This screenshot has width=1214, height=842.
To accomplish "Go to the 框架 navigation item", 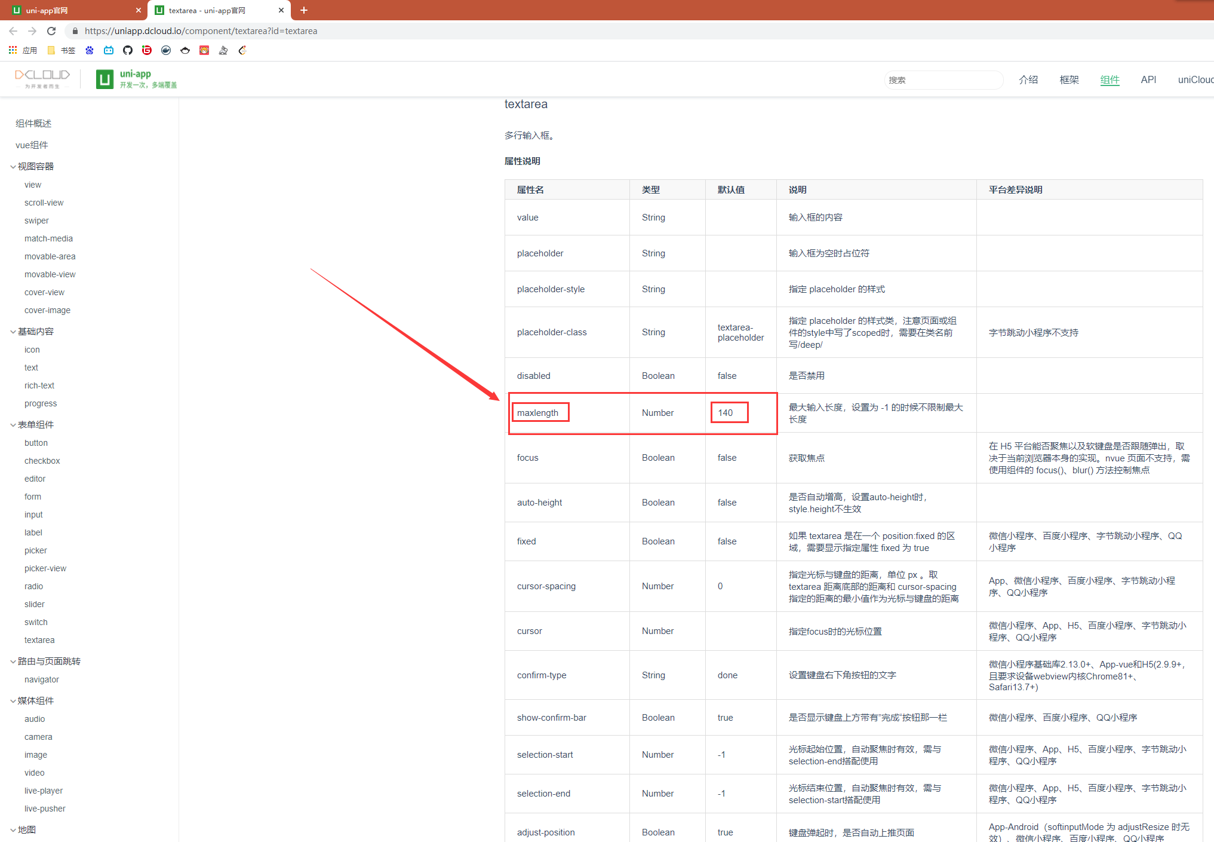I will tap(1069, 79).
